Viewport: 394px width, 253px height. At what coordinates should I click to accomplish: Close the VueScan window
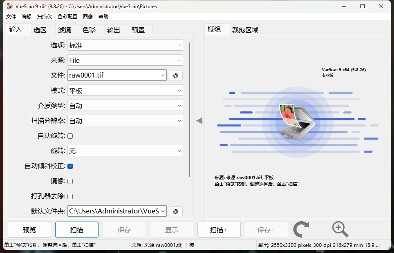click(x=381, y=6)
